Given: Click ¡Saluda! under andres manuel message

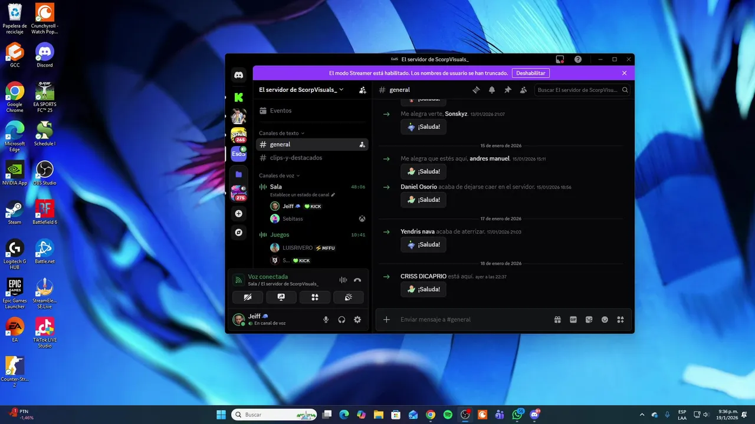Looking at the screenshot, I should 424,171.
